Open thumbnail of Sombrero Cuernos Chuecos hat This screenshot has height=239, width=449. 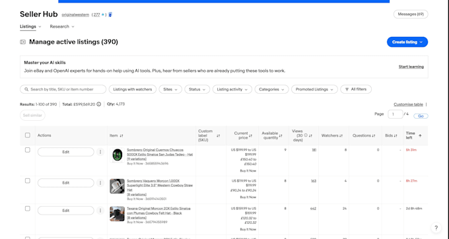point(117,155)
